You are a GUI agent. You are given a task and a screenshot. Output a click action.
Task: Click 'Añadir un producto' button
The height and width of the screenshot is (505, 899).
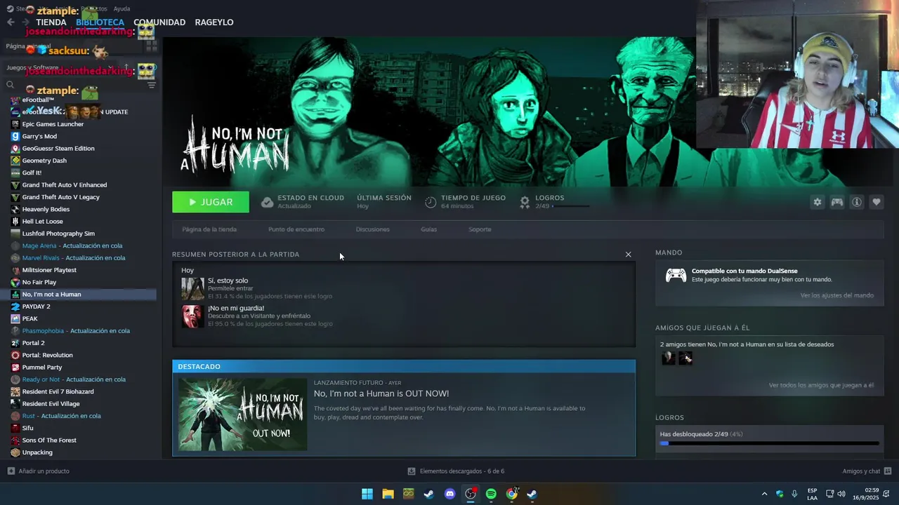(39, 471)
